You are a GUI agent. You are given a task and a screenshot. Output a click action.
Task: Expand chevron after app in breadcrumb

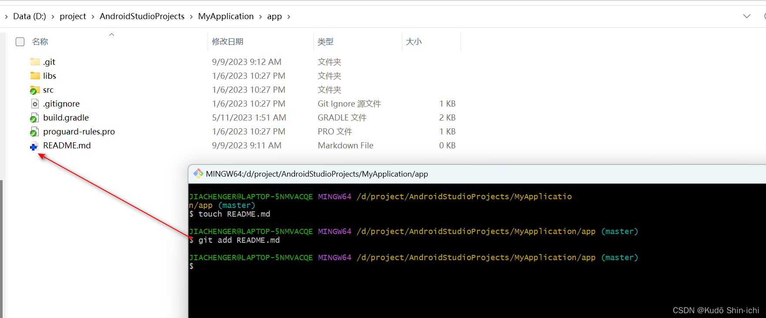[x=289, y=17]
